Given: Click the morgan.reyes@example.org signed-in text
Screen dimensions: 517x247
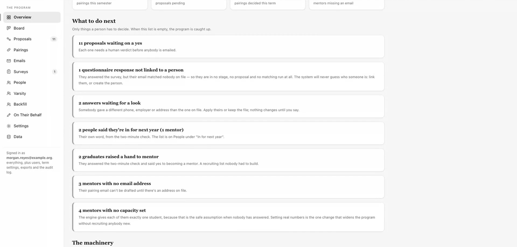Looking at the screenshot, I should click(x=29, y=158).
